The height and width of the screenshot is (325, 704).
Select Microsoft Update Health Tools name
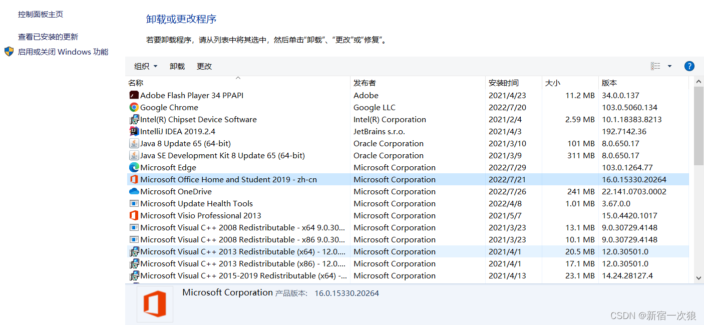pyautogui.click(x=196, y=203)
